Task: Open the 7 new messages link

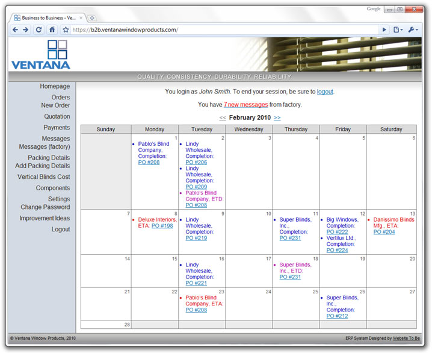Action: coord(245,105)
